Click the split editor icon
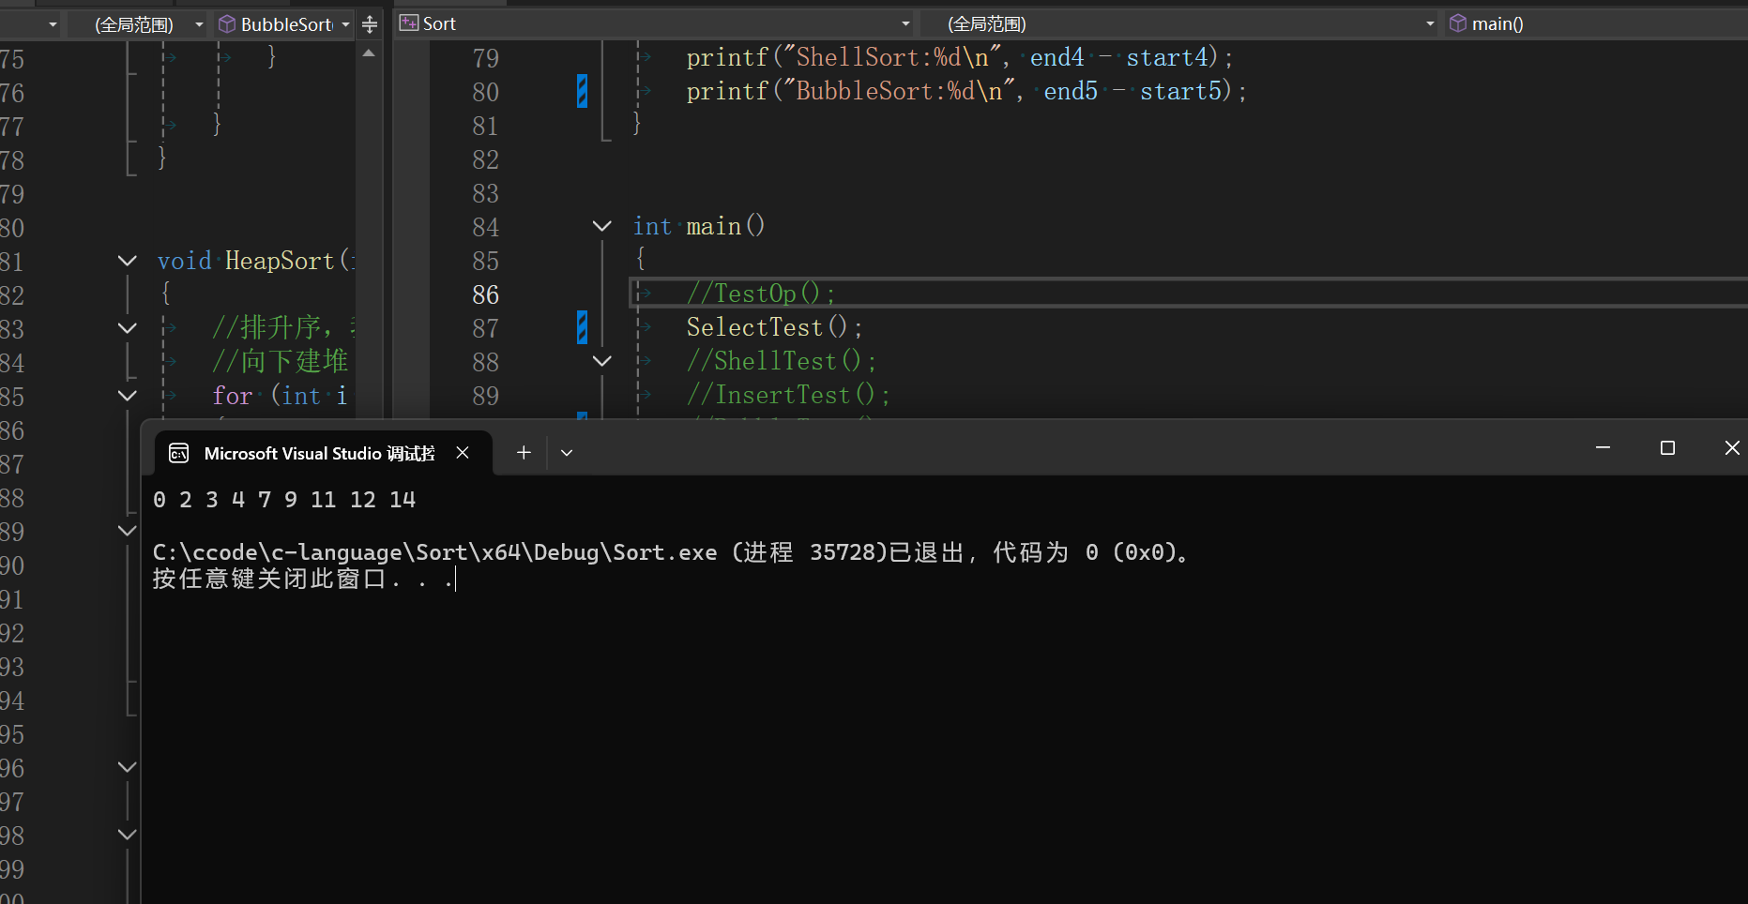Viewport: 1748px width, 904px height. click(370, 24)
